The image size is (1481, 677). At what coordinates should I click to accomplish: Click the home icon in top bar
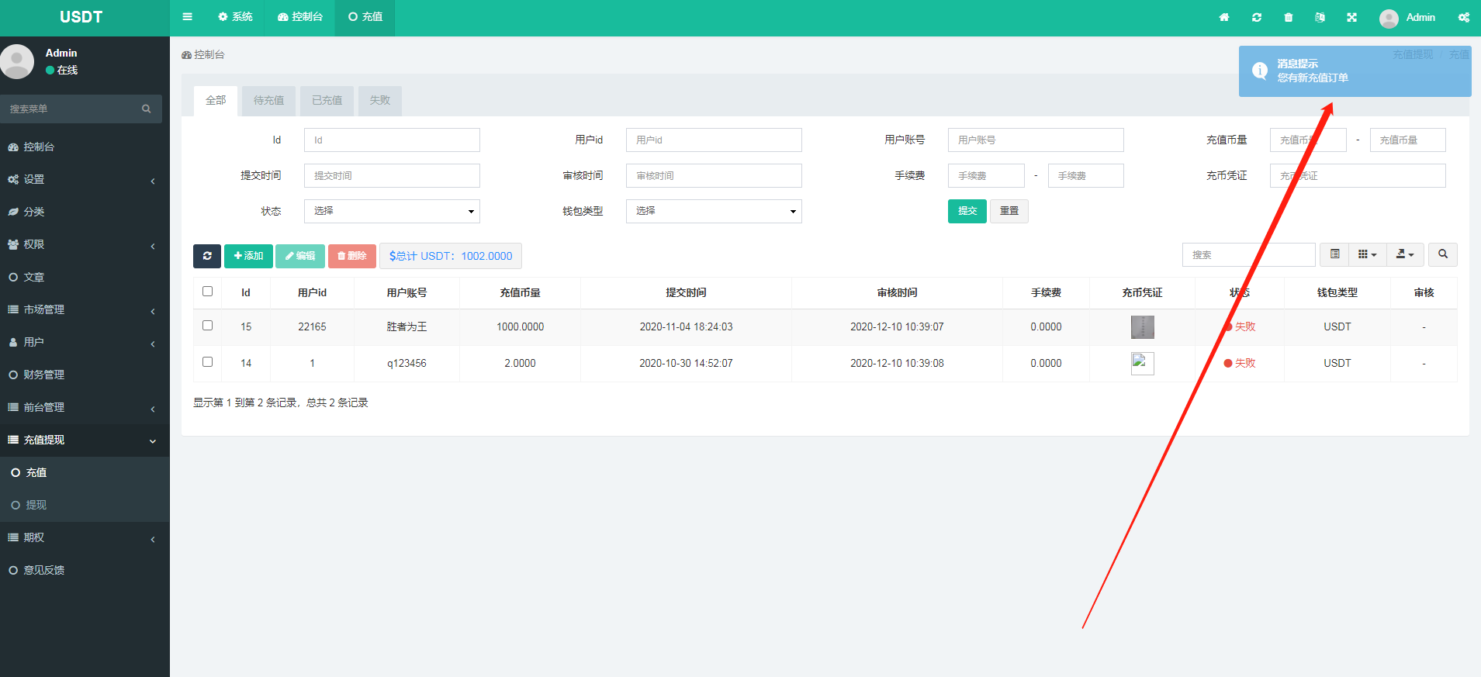pyautogui.click(x=1224, y=17)
